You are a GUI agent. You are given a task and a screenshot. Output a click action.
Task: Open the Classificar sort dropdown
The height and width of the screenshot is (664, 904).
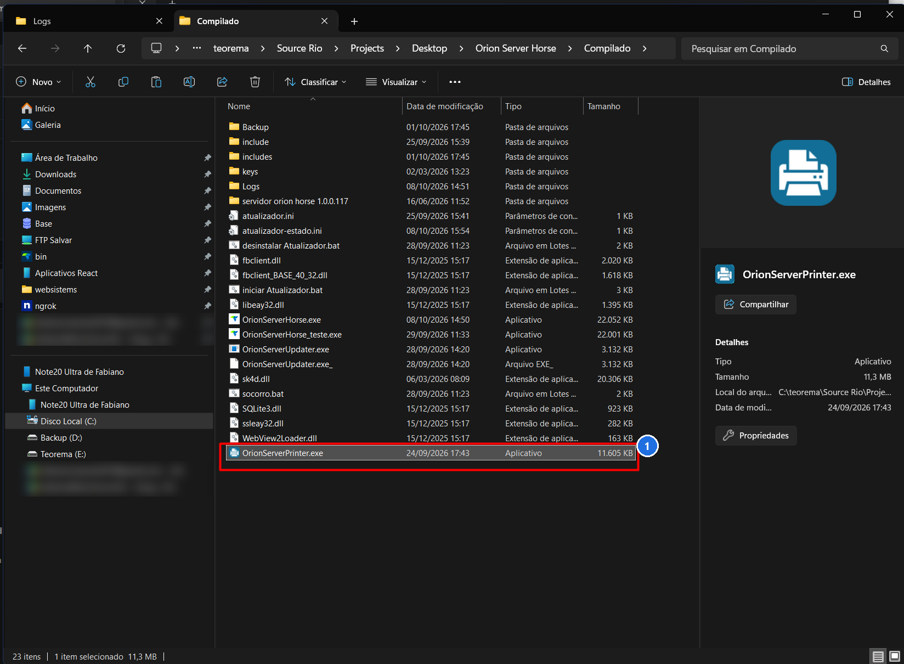tap(315, 82)
